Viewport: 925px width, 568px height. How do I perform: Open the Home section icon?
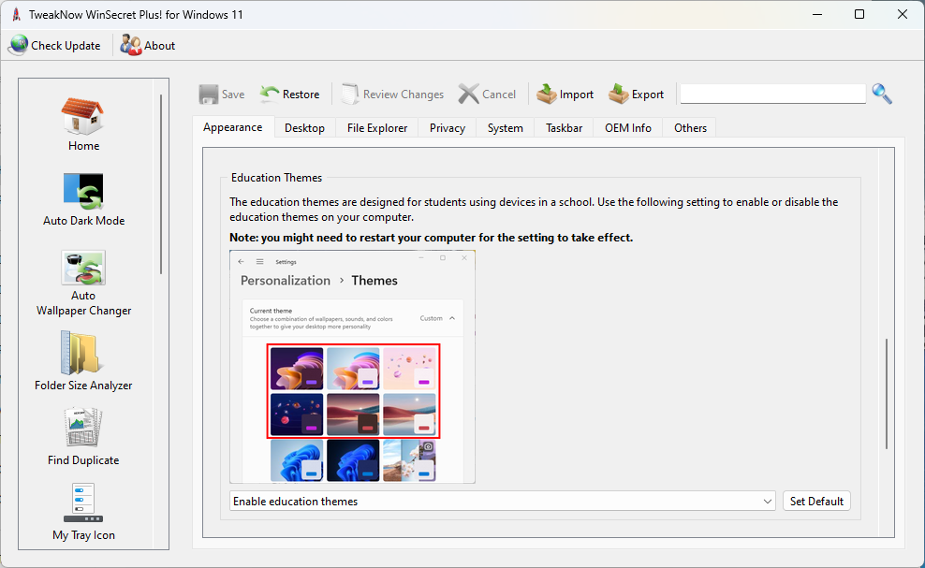(x=82, y=116)
